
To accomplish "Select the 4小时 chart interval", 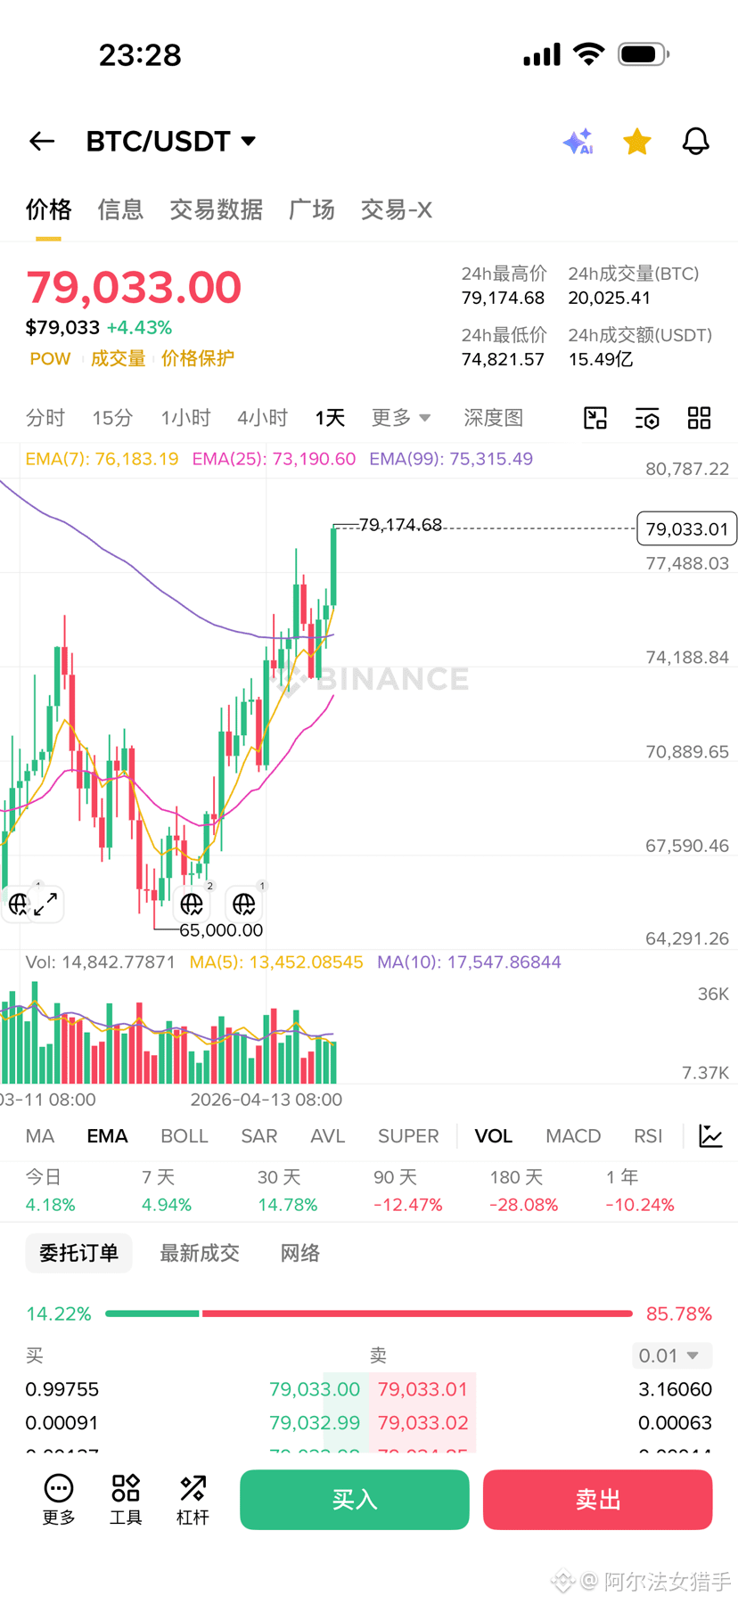I will point(262,417).
